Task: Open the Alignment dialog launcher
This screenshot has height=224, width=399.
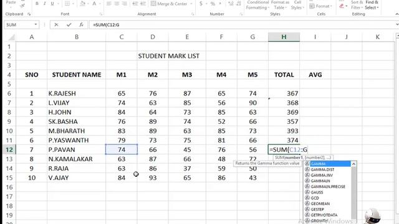Action: pyautogui.click(x=193, y=14)
